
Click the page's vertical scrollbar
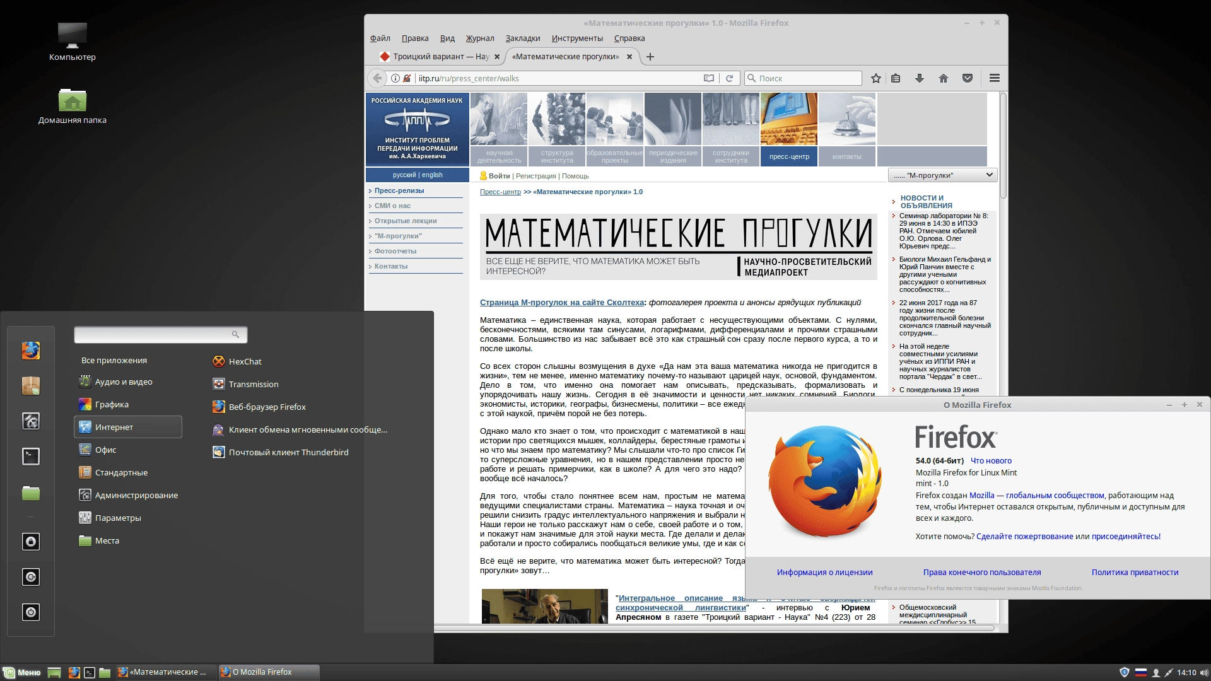point(1003,145)
